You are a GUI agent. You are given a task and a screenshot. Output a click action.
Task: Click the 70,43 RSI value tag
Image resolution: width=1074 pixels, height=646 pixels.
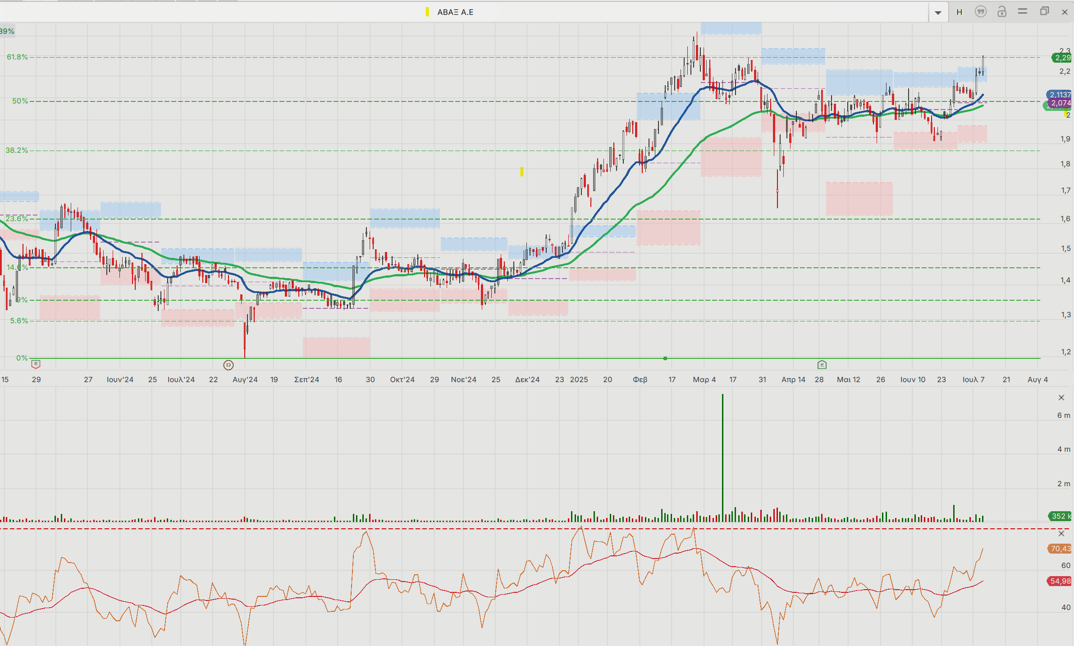[x=1060, y=549]
